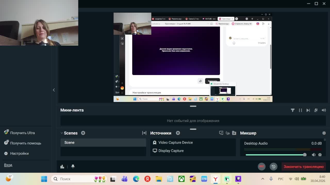Open the red Yandex icon on taskbar
This screenshot has height=185, width=330.
(147, 179)
